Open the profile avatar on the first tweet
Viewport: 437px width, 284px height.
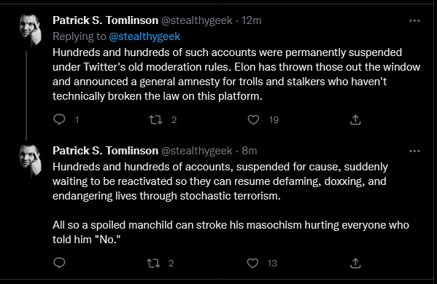click(31, 30)
